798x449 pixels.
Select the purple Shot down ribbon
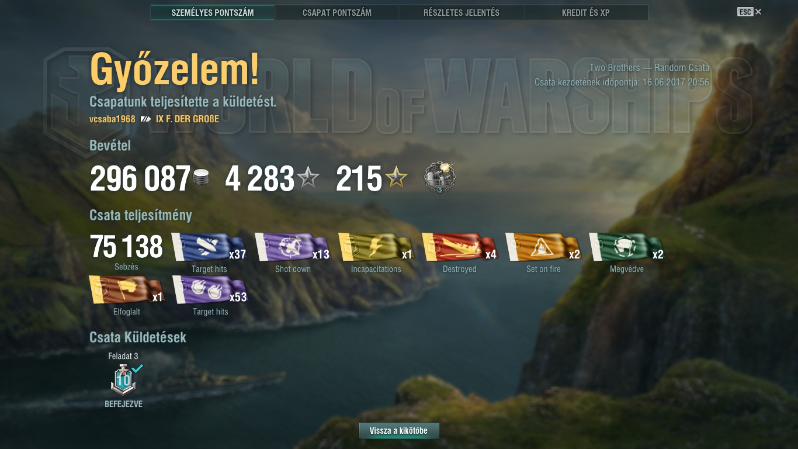pos(293,247)
